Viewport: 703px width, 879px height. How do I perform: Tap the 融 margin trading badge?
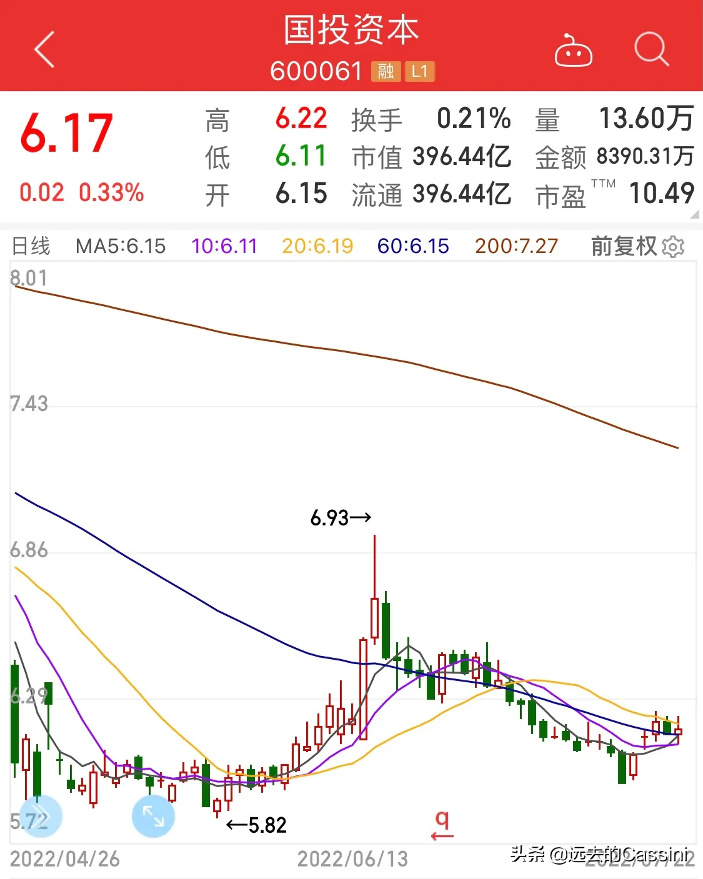point(386,71)
